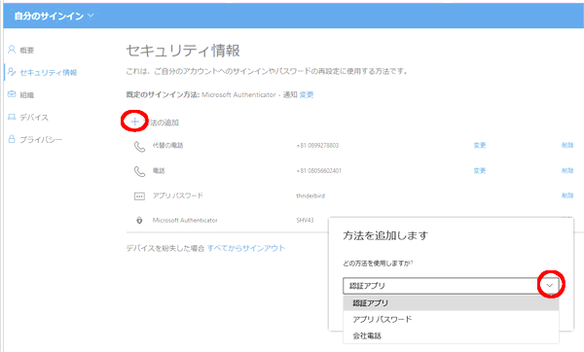Click the phone number +81 08056602401

[319, 171]
